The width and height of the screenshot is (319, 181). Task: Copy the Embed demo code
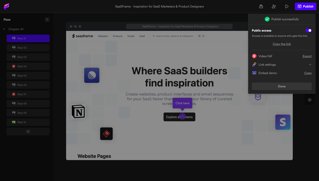click(x=308, y=73)
